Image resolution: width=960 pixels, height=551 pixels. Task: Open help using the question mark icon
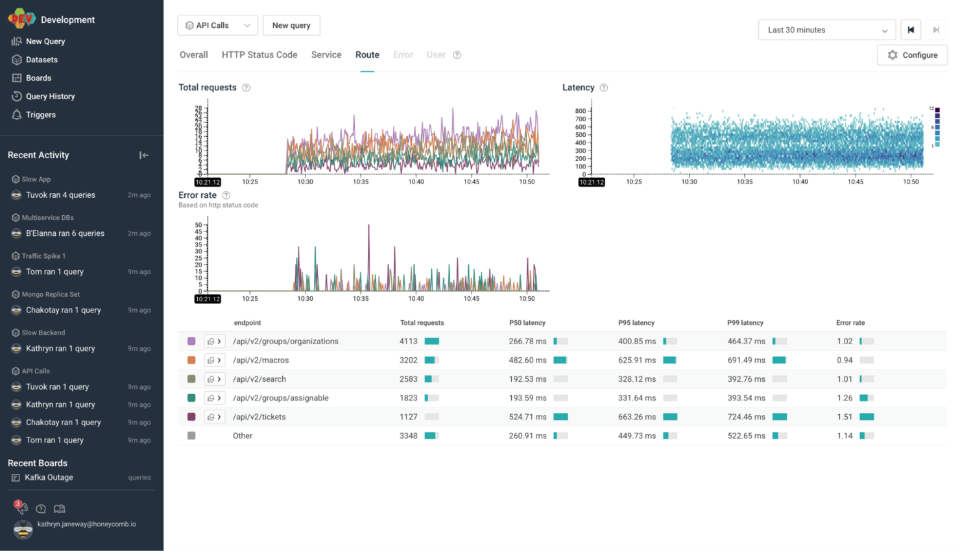(40, 509)
